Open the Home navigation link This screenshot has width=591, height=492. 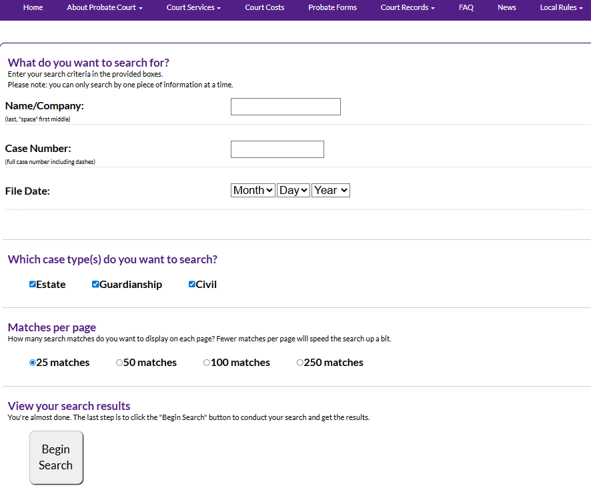click(33, 7)
